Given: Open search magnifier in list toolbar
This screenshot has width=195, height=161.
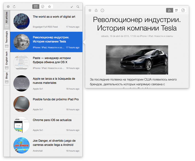Looking at the screenshot, I should [x=78, y=7].
